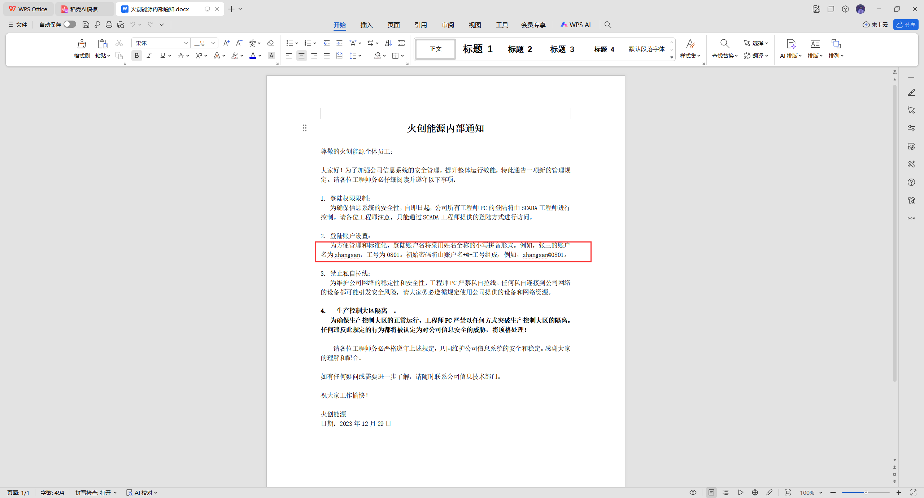
Task: Toggle the auto-save (自动保存) switch
Action: (x=70, y=24)
